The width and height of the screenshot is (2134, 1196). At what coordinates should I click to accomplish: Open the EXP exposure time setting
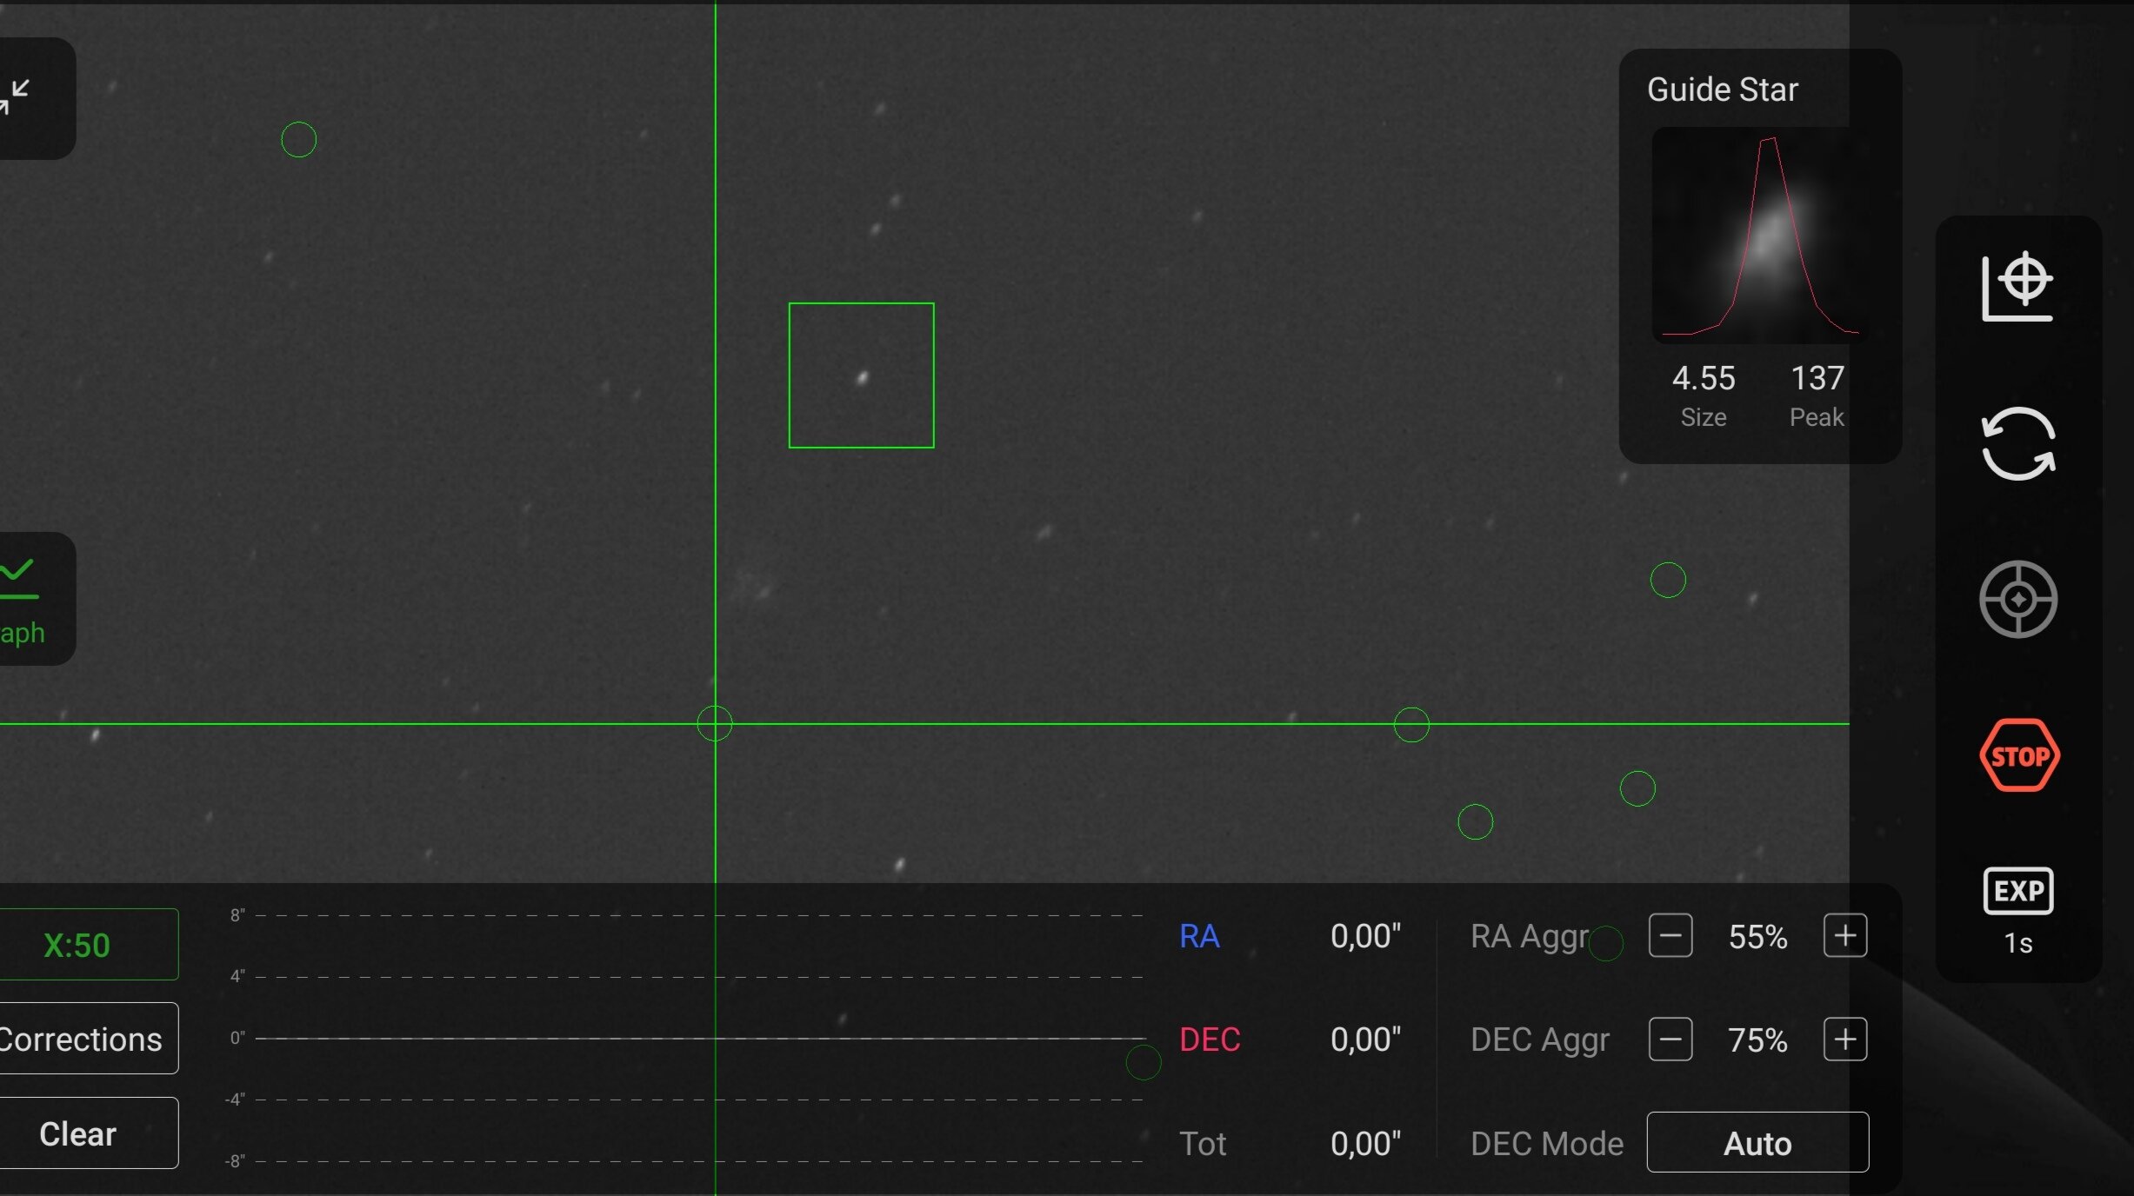(x=2017, y=891)
